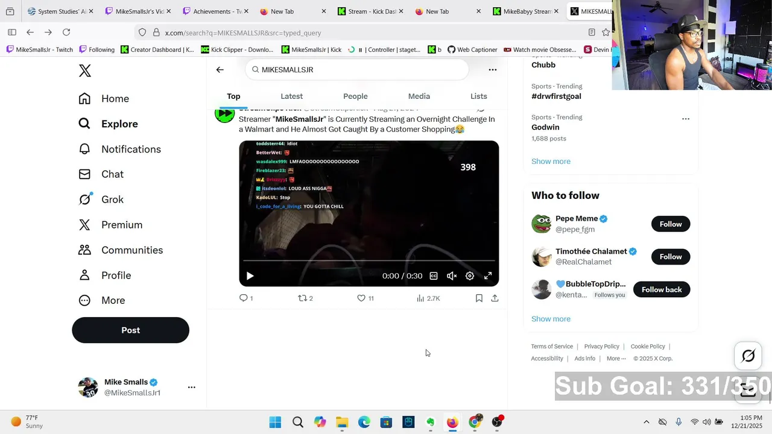Switch to Achievements Twitch browser tab
The image size is (772, 434).
pos(215,11)
